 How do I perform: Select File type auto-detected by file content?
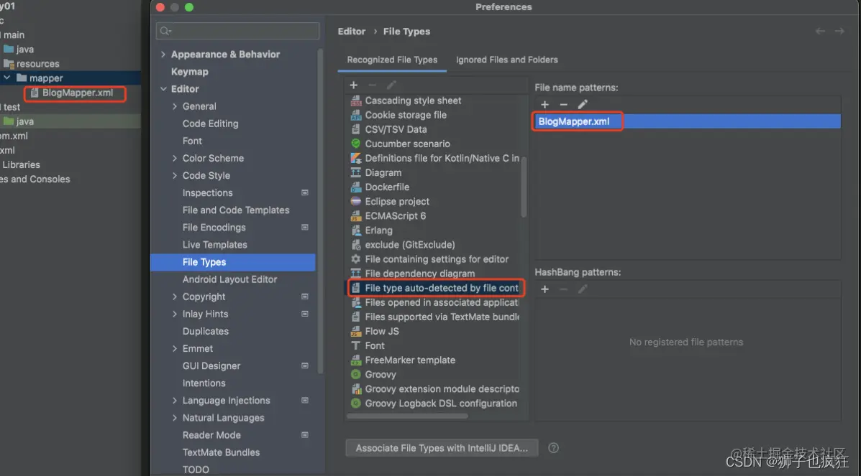click(x=435, y=288)
